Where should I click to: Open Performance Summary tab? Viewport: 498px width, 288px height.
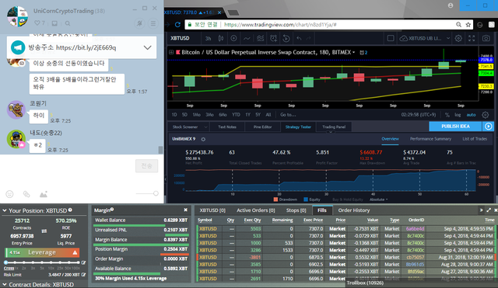tap(430, 139)
